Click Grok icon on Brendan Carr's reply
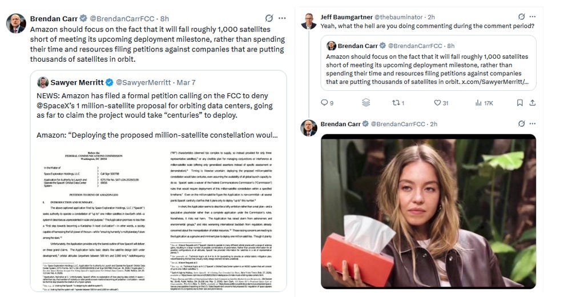The height and width of the screenshot is (297, 564). pyautogui.click(x=521, y=124)
